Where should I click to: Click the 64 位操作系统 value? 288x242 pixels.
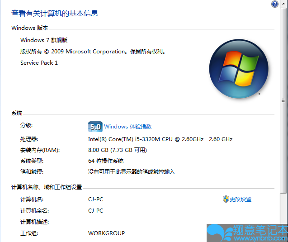[106, 161]
